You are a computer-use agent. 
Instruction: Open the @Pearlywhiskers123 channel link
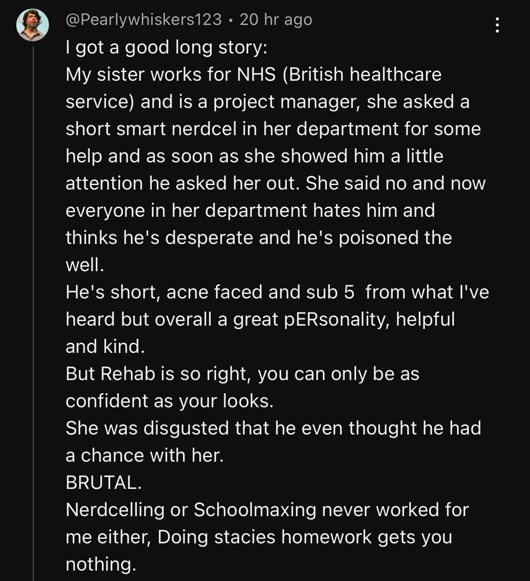[144, 20]
